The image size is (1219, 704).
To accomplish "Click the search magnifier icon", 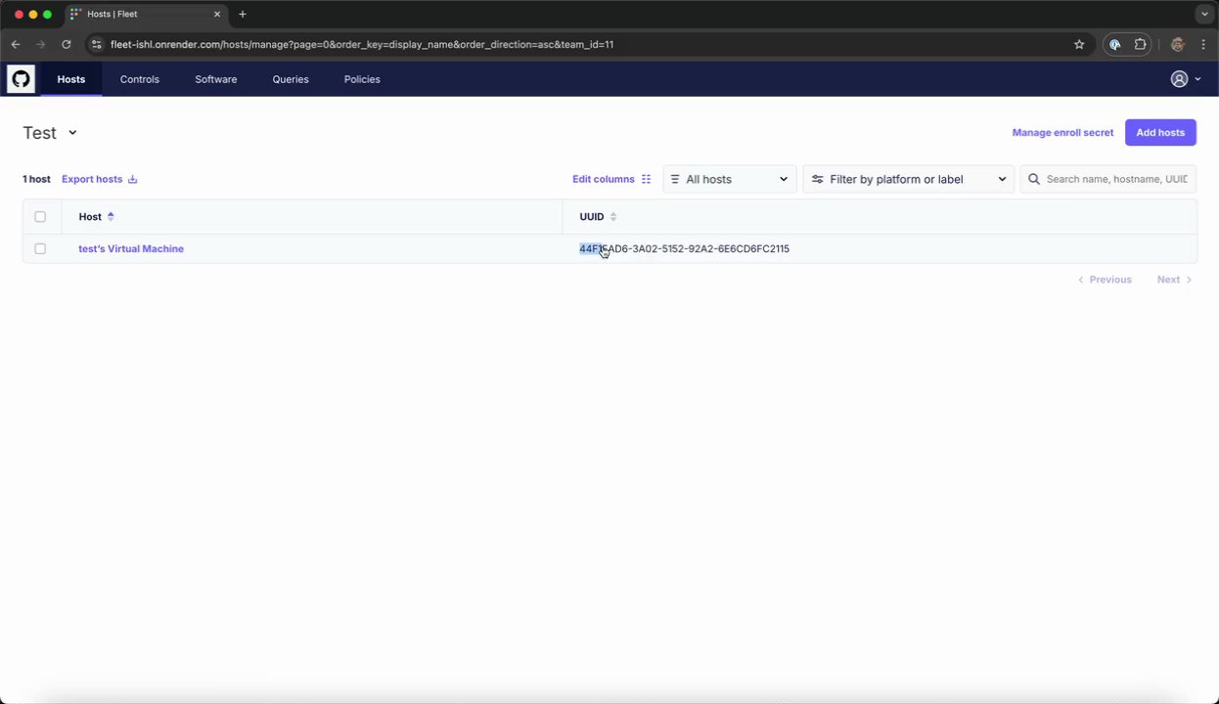I will [1034, 179].
